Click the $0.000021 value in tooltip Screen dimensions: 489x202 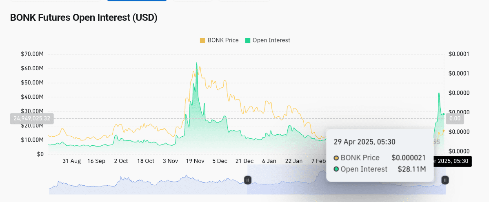click(x=409, y=158)
